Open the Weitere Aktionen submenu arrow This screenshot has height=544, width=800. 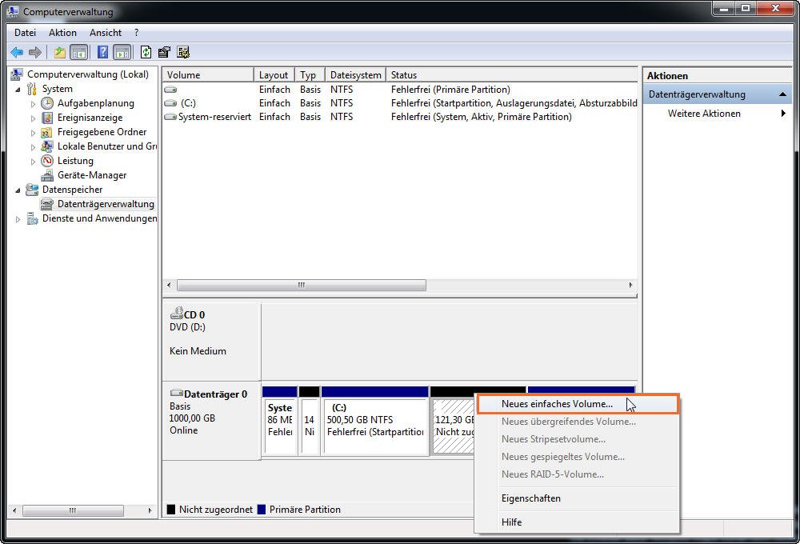tap(783, 114)
